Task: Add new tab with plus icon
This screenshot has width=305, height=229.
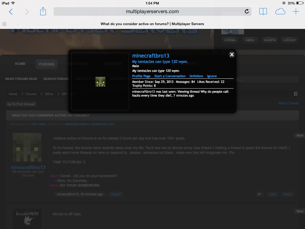Action: 296,12
